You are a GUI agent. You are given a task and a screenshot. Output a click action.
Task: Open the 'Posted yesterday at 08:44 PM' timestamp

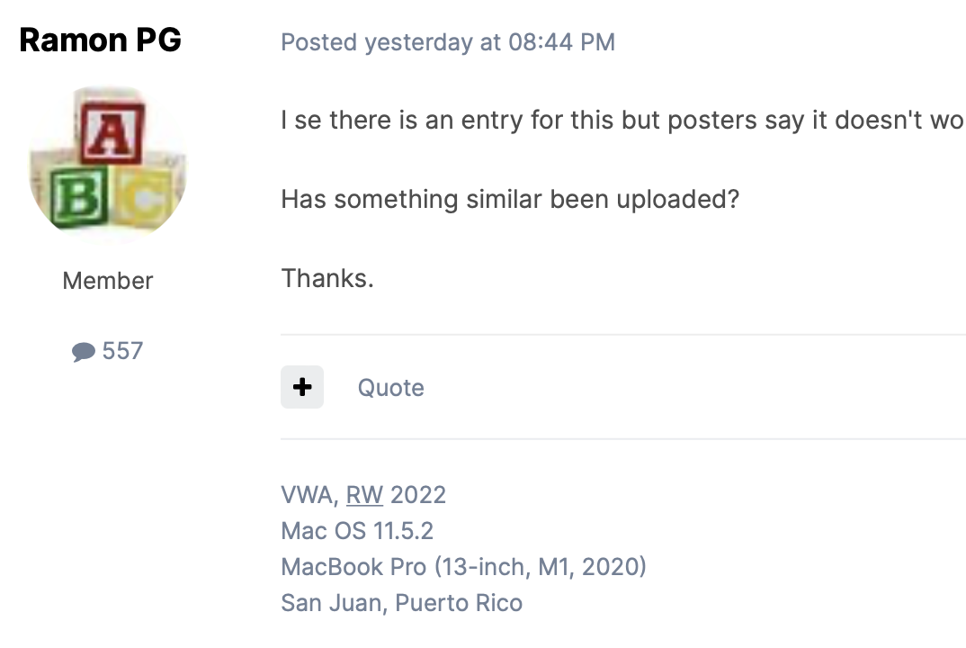448,42
